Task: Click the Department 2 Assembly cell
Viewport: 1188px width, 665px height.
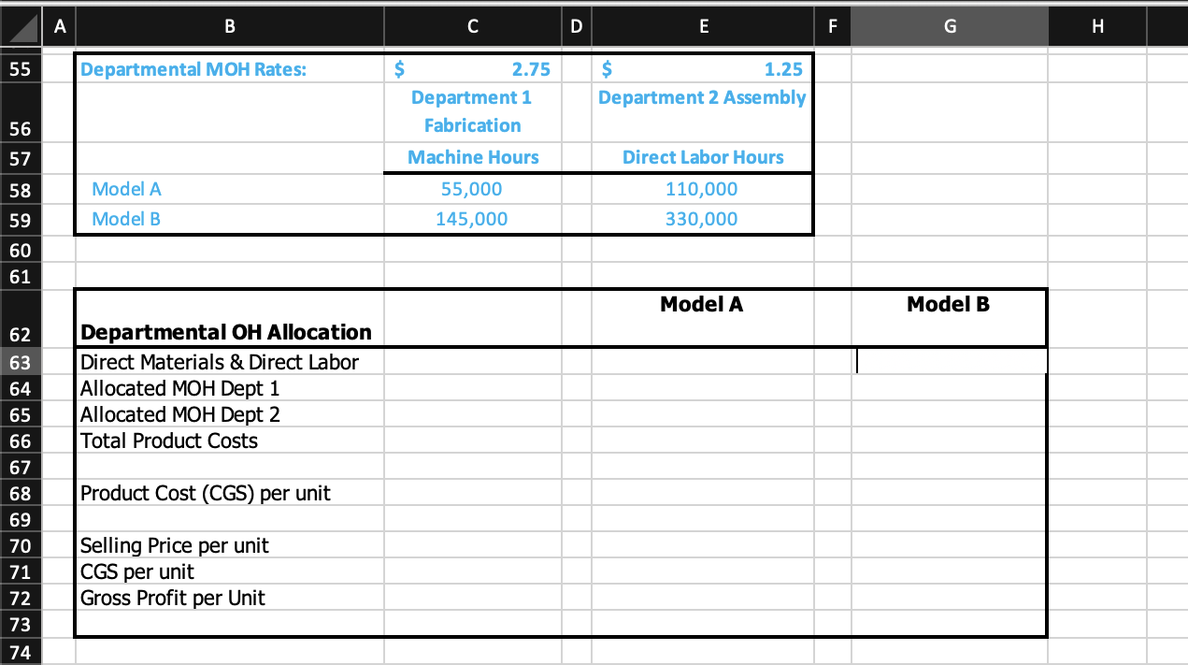Action: [x=702, y=112]
